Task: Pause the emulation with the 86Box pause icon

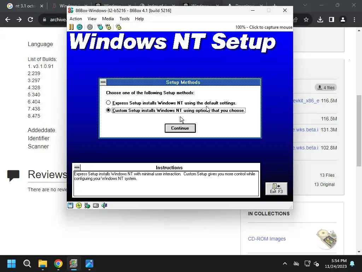Action: pyautogui.click(x=71, y=27)
